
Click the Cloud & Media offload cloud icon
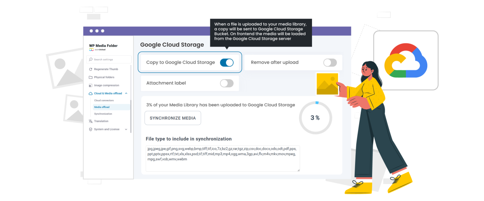pyautogui.click(x=91, y=94)
